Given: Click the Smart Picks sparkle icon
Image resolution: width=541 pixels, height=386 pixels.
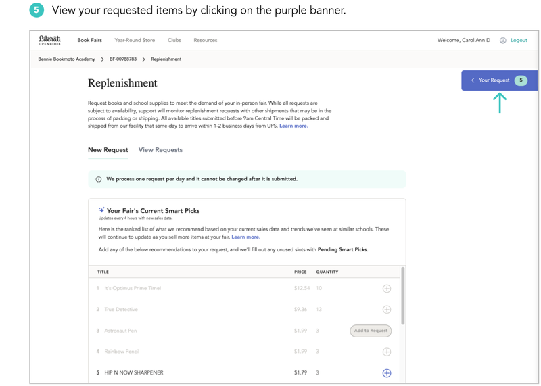Looking at the screenshot, I should click(101, 210).
